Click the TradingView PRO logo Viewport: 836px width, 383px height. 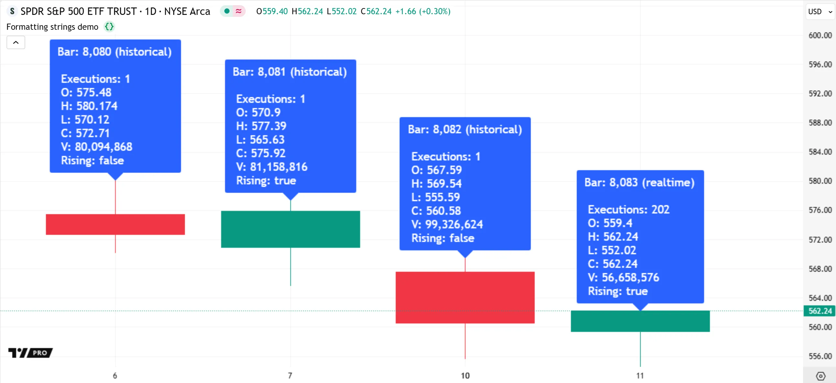(x=30, y=353)
